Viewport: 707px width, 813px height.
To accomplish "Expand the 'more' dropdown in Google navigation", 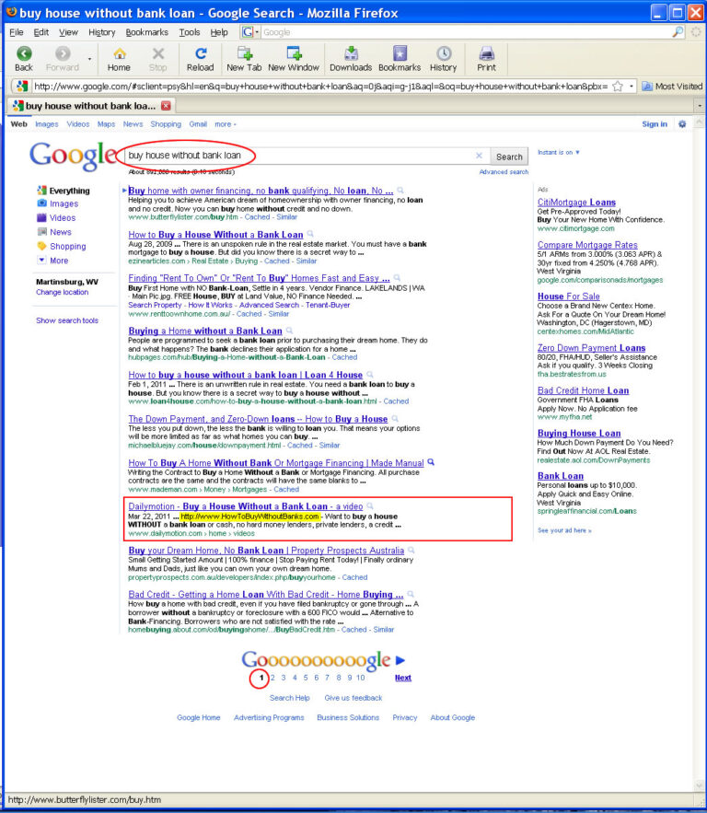I will click(225, 124).
